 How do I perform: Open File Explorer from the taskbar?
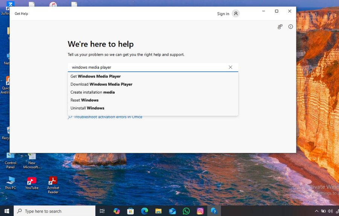click(158, 211)
